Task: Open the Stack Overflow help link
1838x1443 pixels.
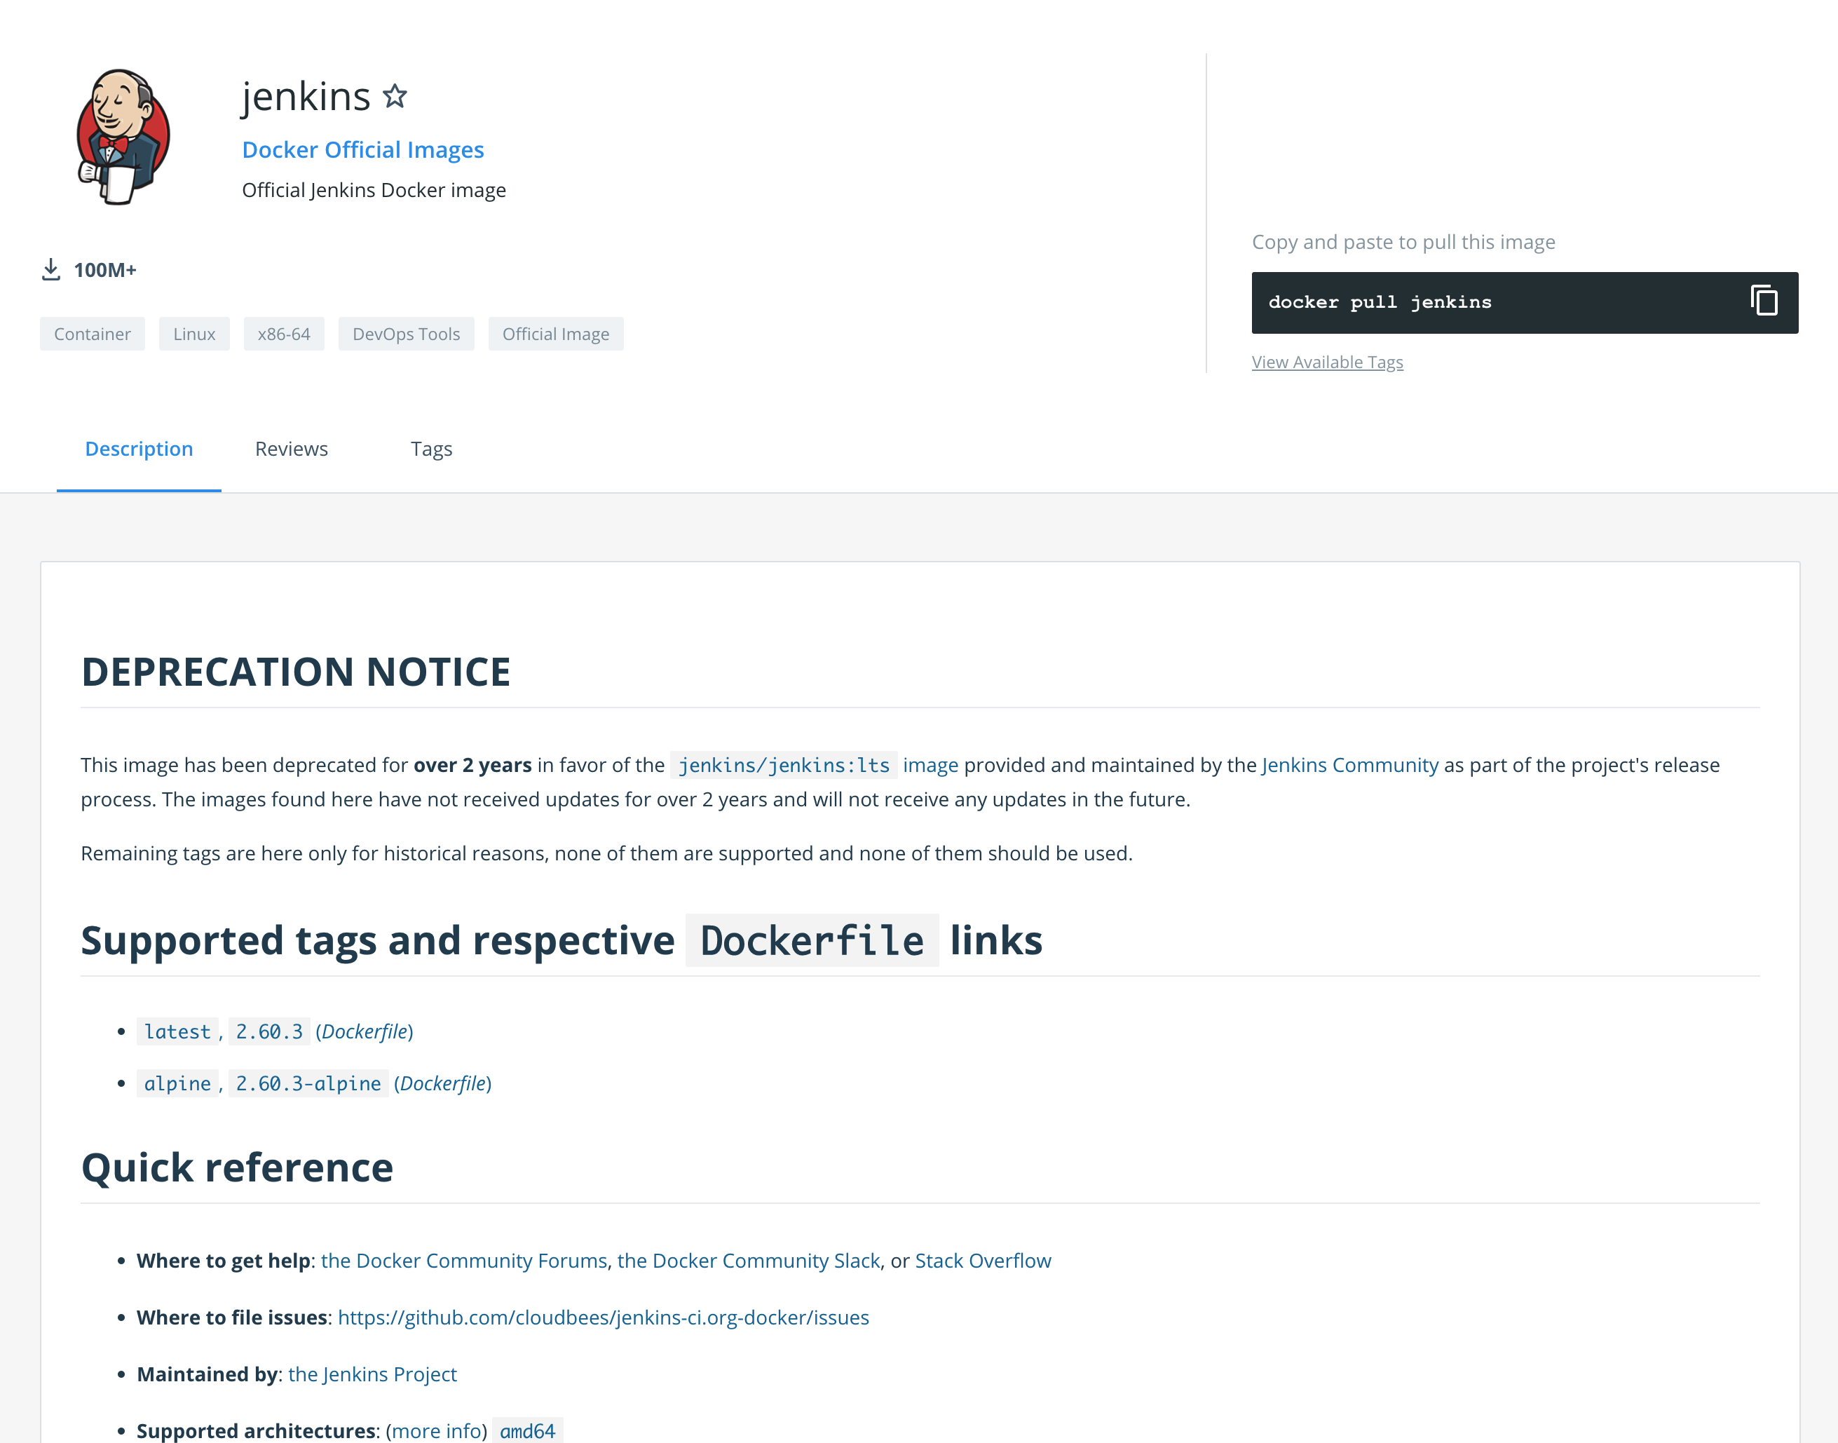Action: pyautogui.click(x=982, y=1261)
